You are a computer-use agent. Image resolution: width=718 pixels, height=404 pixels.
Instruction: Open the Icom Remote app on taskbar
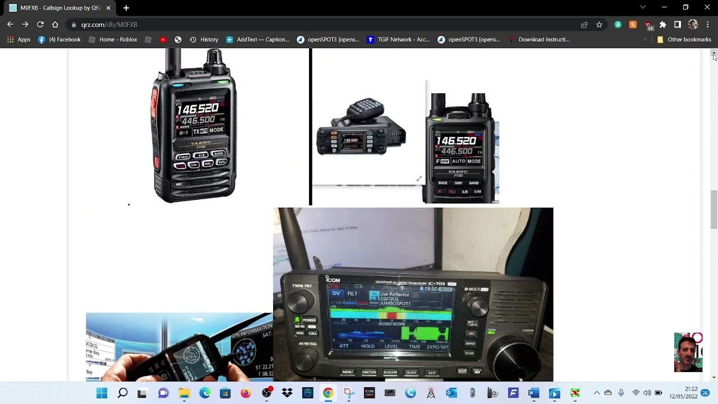(369, 393)
